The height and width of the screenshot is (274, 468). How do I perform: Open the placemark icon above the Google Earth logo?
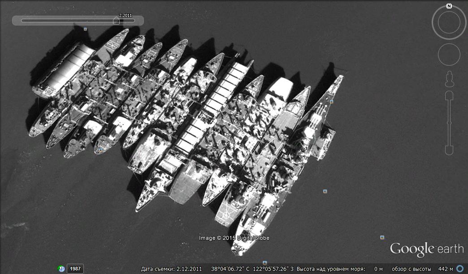(x=382, y=237)
